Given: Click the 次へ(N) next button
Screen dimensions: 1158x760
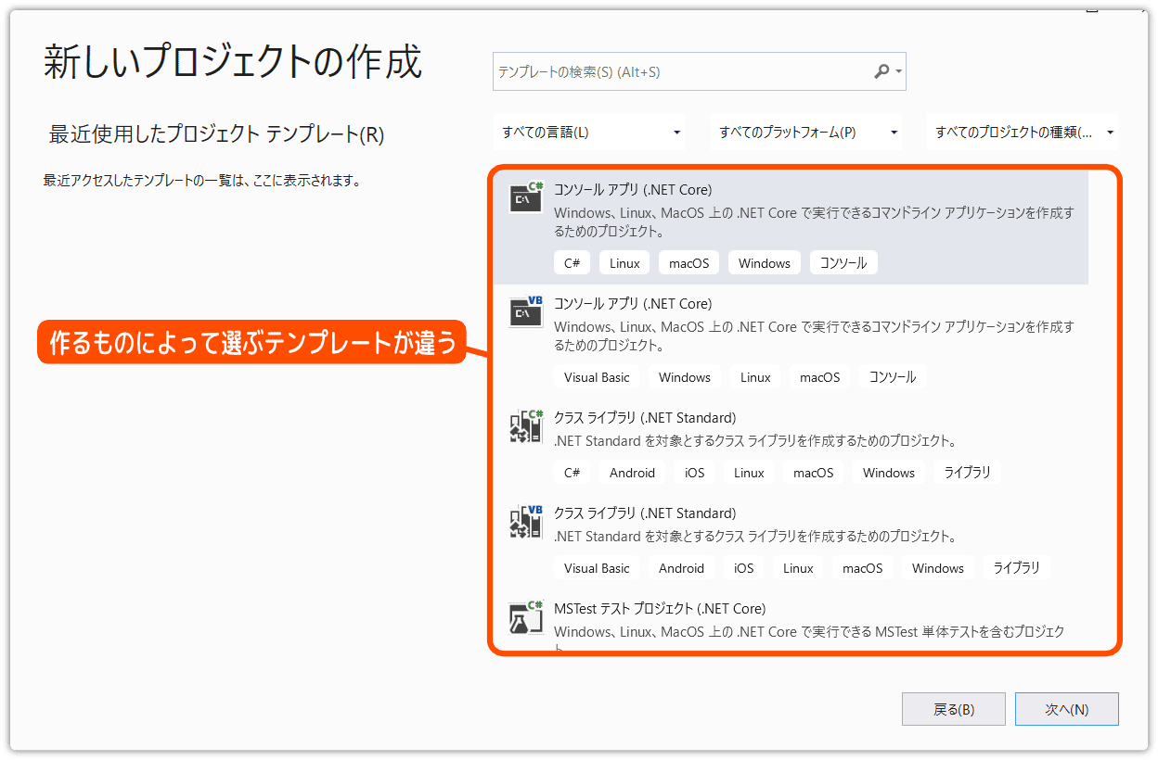Looking at the screenshot, I should pos(1067,709).
